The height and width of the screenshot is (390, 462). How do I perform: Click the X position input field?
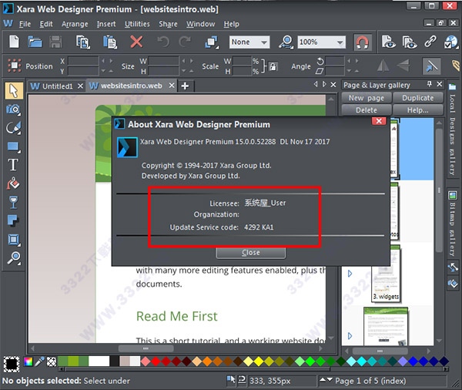(x=83, y=61)
